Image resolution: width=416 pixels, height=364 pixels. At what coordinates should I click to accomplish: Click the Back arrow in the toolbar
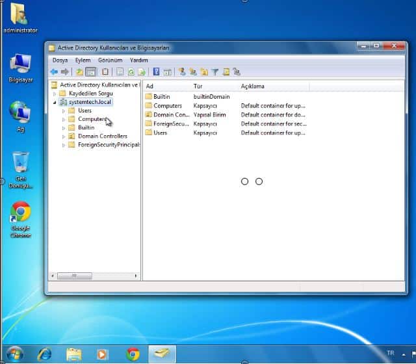point(54,71)
